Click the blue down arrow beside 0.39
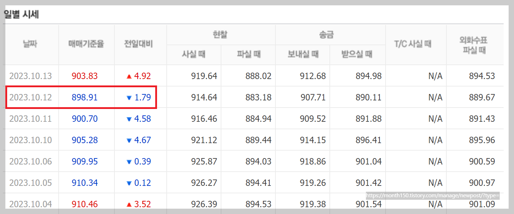The image size is (514, 214). click(x=129, y=161)
